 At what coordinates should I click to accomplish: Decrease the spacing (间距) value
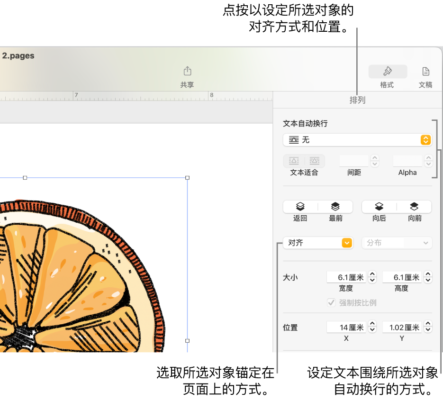375,164
